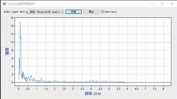The width and height of the screenshot is (177, 99).
Task: Click the 10 tick label on intensity axis
Action: tap(12, 42)
